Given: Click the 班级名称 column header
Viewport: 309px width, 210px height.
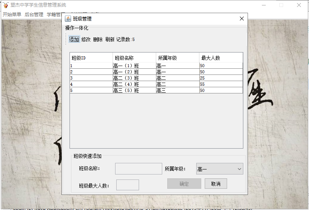Looking at the screenshot, I should [x=134, y=58].
